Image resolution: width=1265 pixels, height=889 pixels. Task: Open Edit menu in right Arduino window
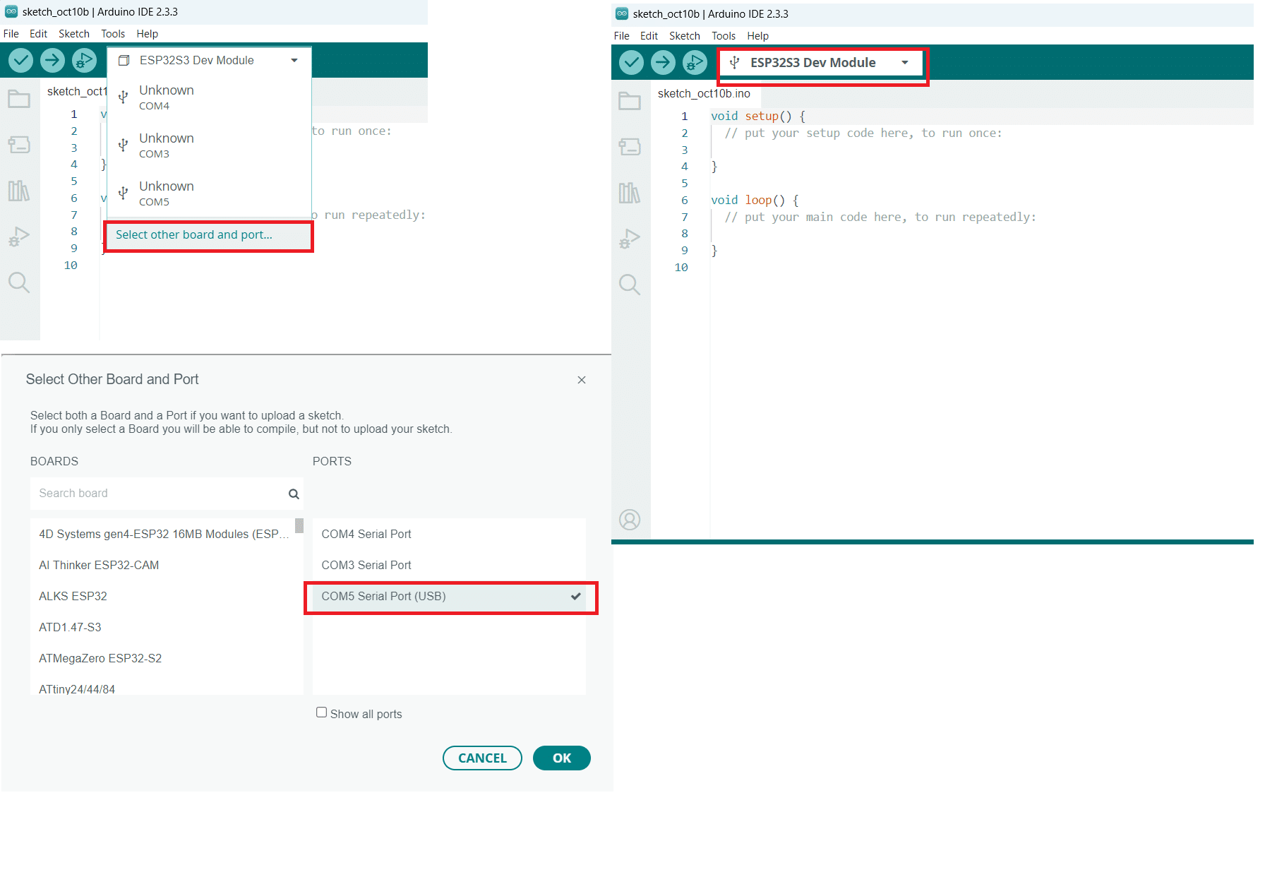(x=649, y=36)
